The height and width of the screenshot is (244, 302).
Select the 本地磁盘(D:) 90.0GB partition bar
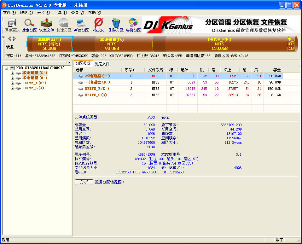pyautogui.click(x=112, y=44)
